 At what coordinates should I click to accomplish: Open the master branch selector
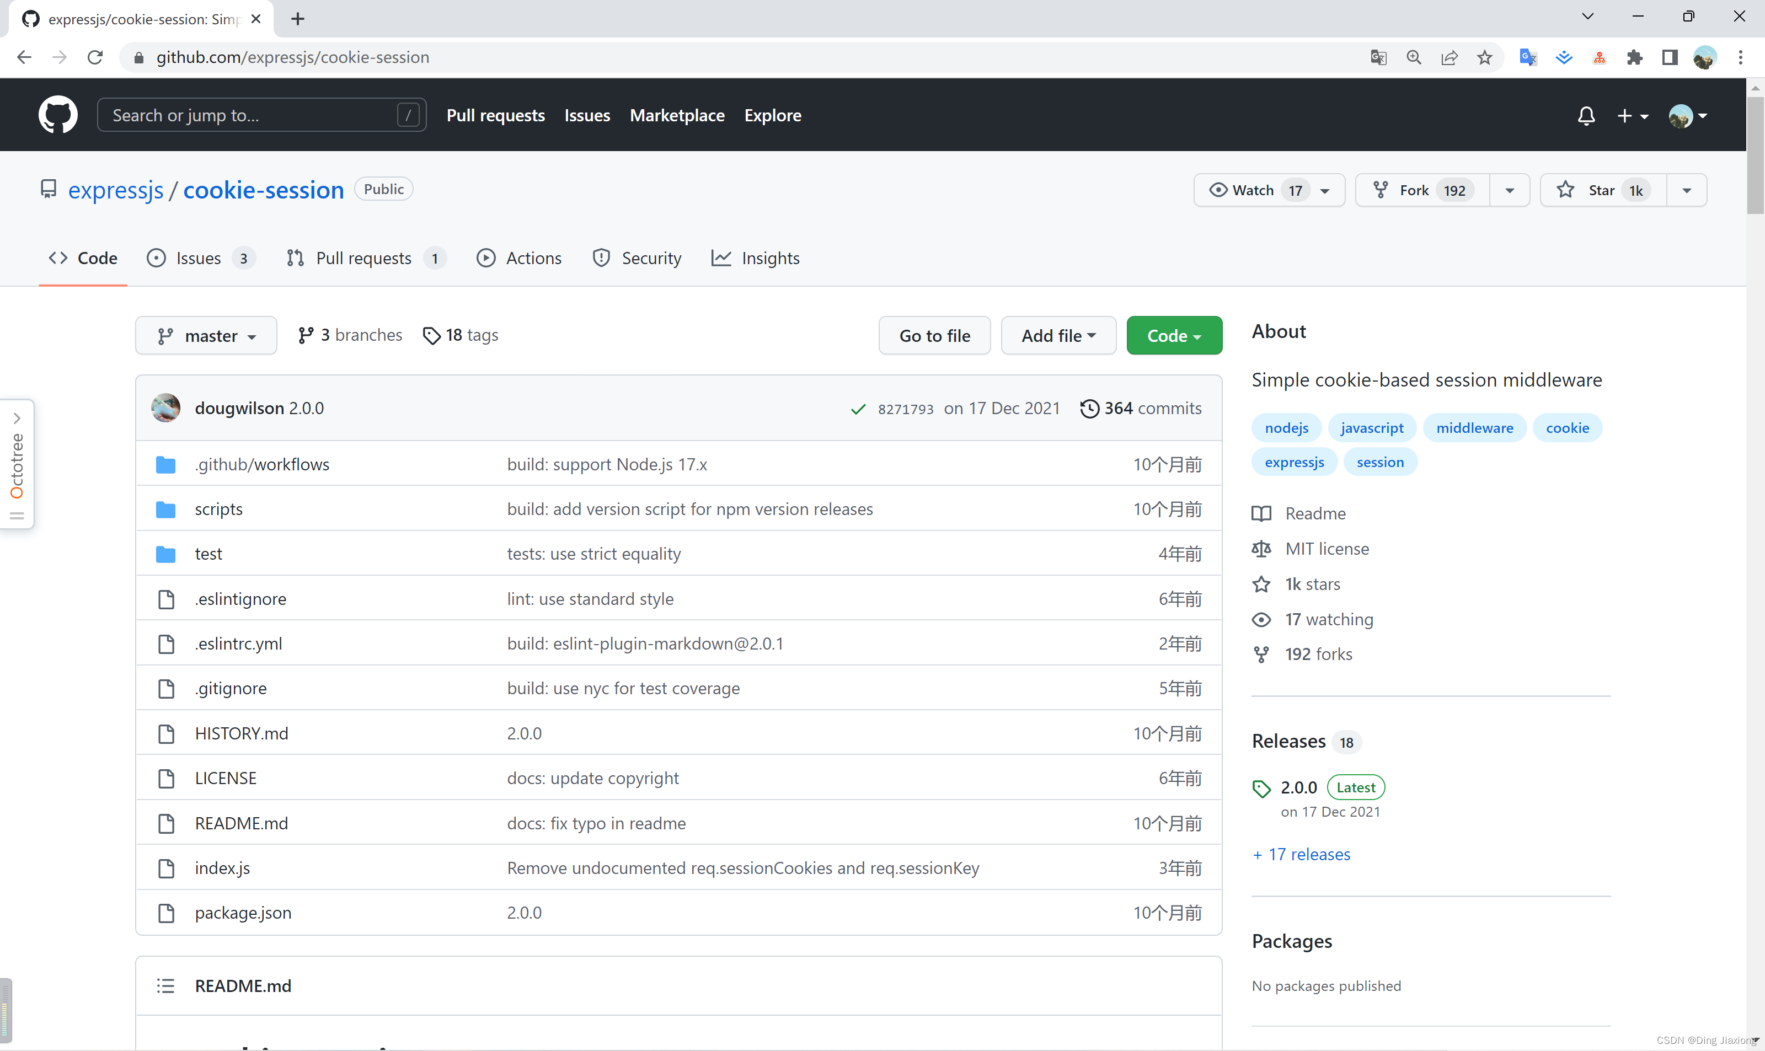click(x=206, y=335)
